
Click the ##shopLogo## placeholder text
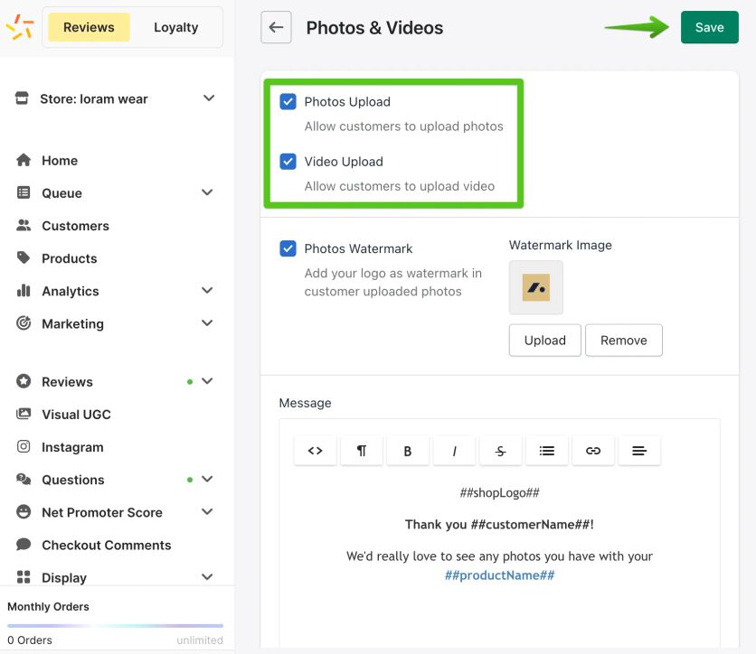pyautogui.click(x=499, y=492)
